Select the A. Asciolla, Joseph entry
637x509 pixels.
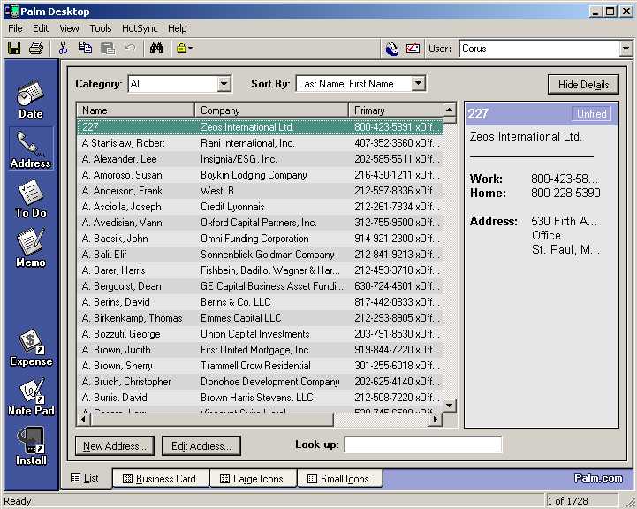(260, 207)
